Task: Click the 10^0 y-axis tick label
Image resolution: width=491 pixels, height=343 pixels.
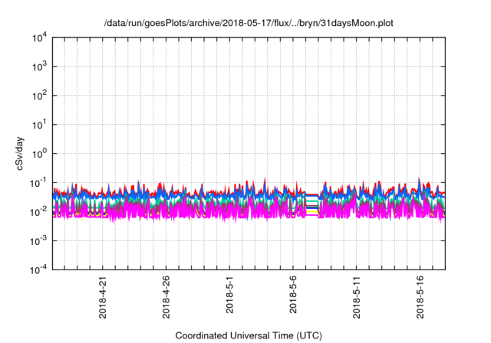Action: 40,153
